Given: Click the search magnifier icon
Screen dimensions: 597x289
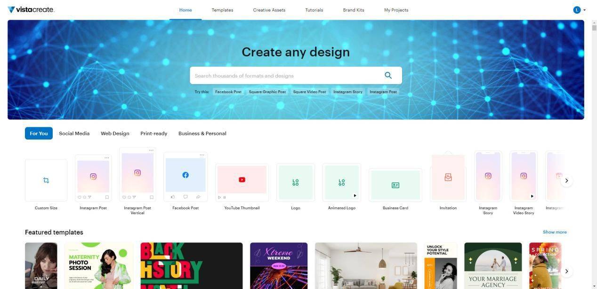Looking at the screenshot, I should click(x=388, y=75).
